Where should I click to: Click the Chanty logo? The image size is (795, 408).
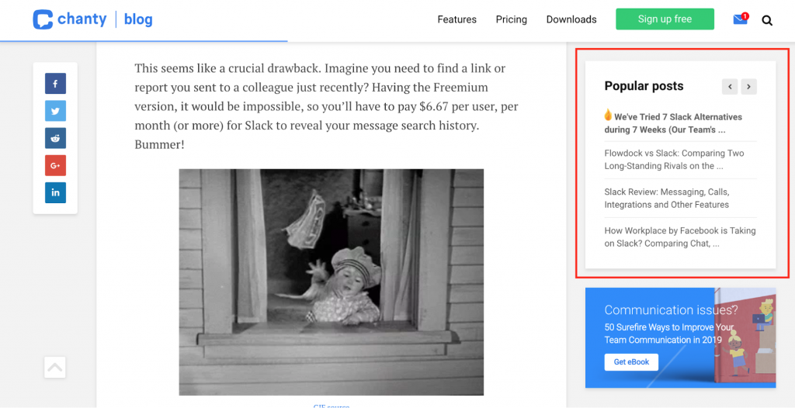69,19
